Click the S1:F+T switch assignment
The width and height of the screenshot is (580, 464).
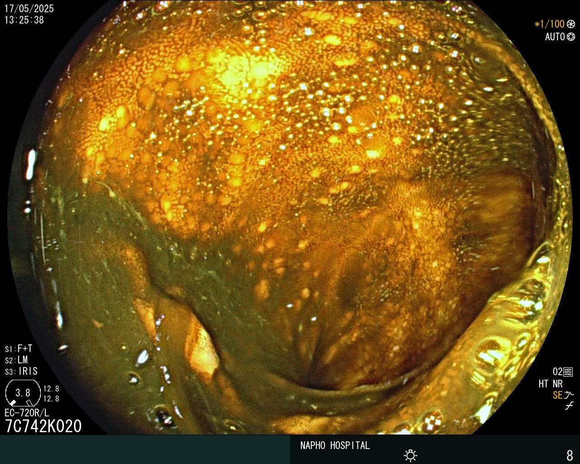19,349
